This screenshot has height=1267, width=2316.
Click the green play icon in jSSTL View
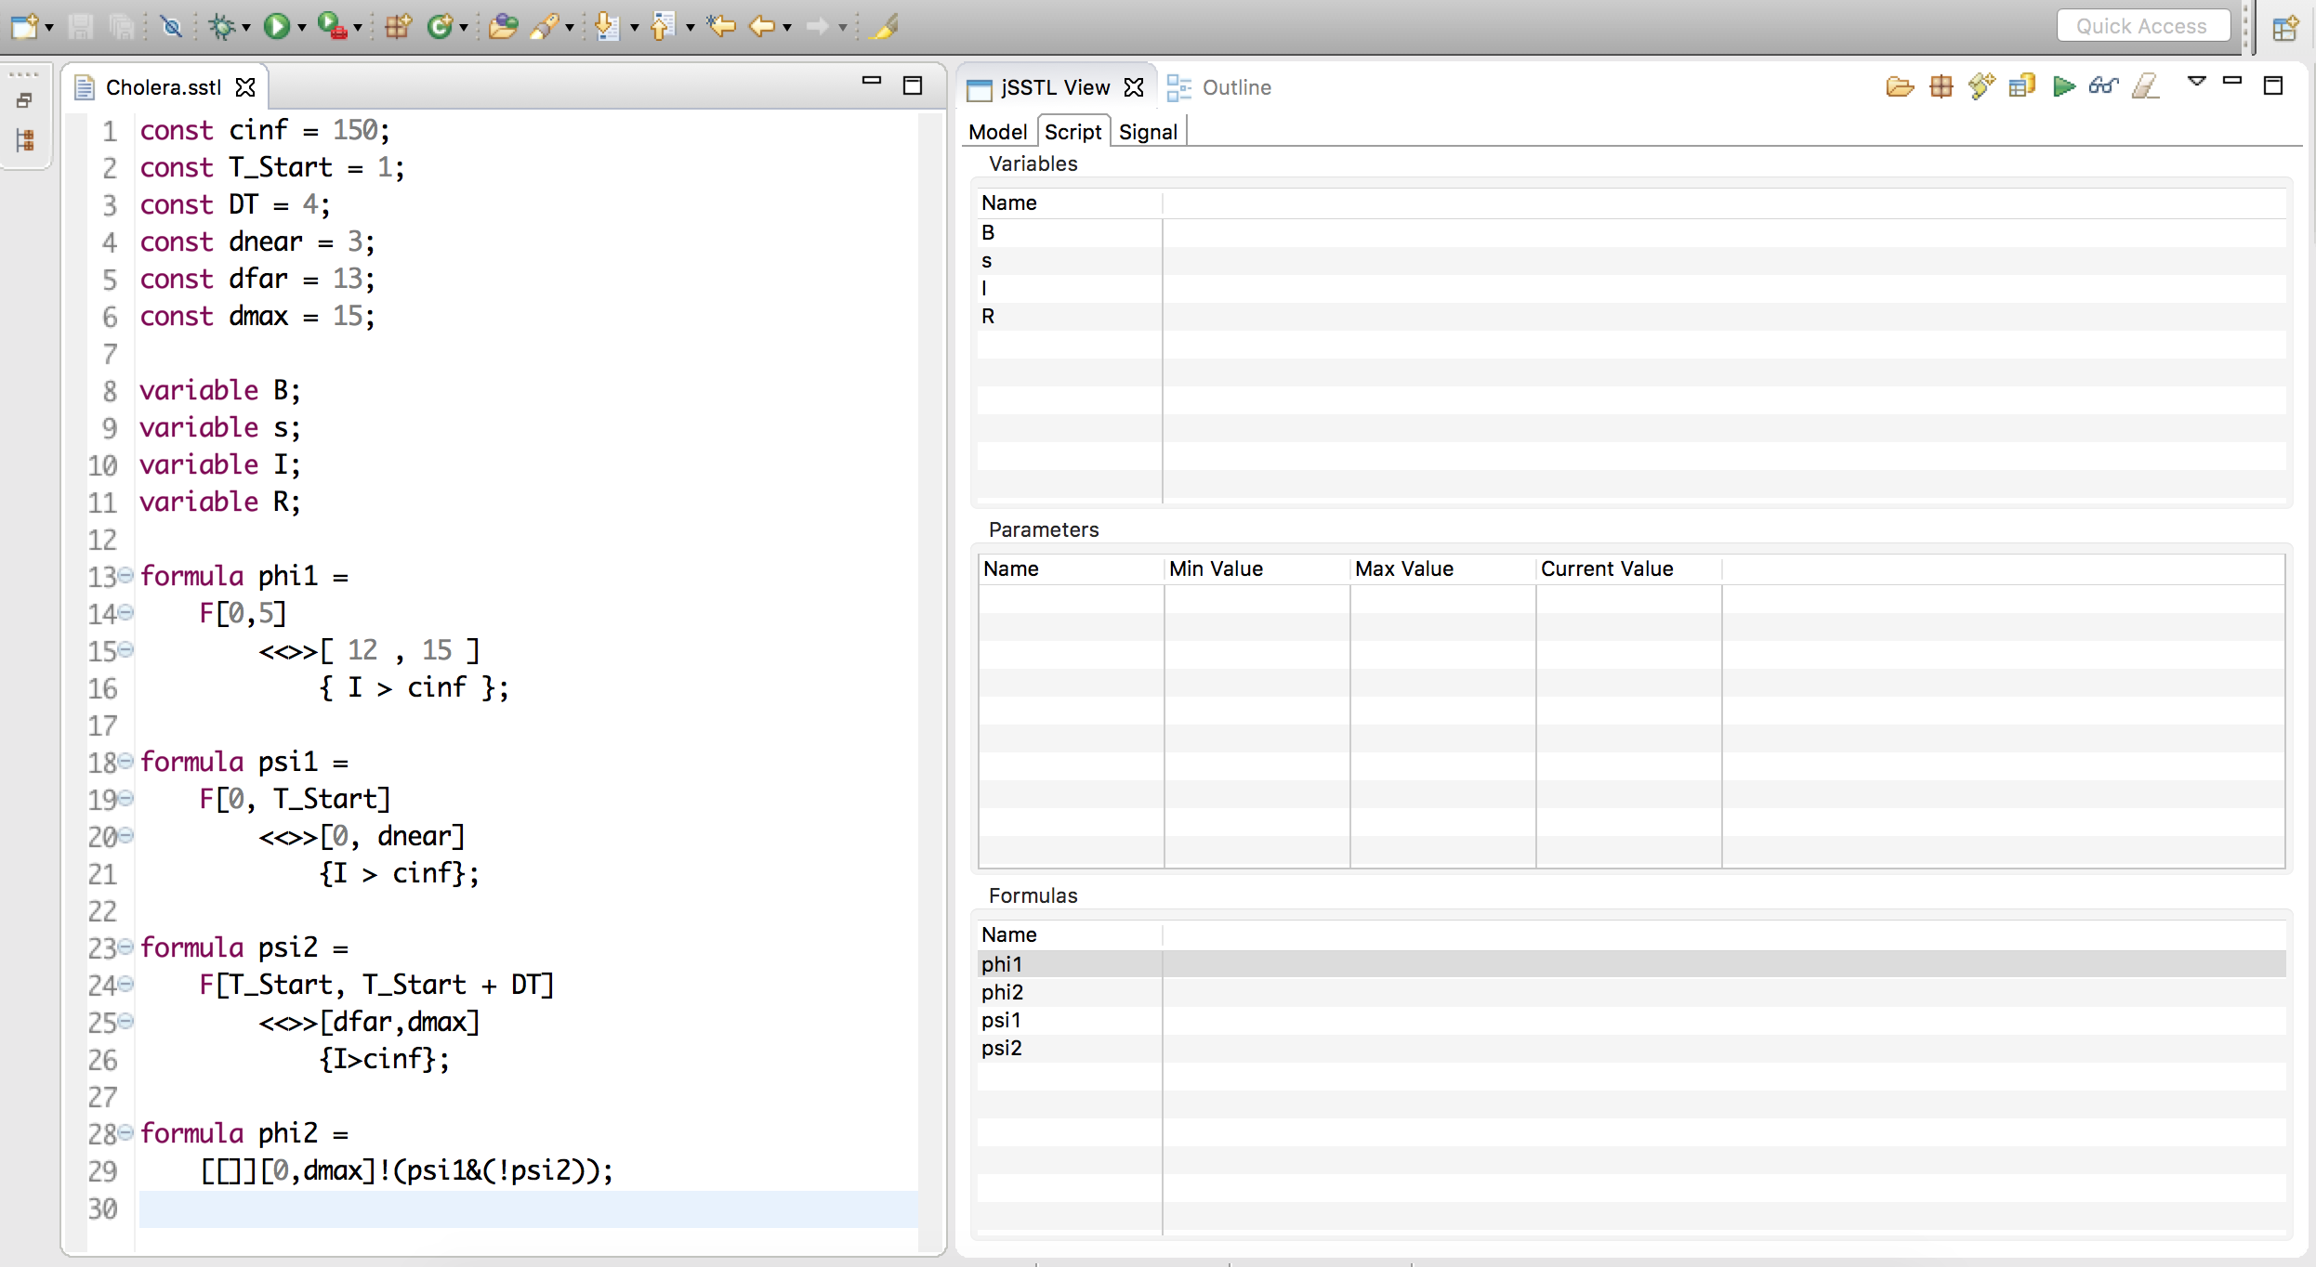(x=2063, y=87)
